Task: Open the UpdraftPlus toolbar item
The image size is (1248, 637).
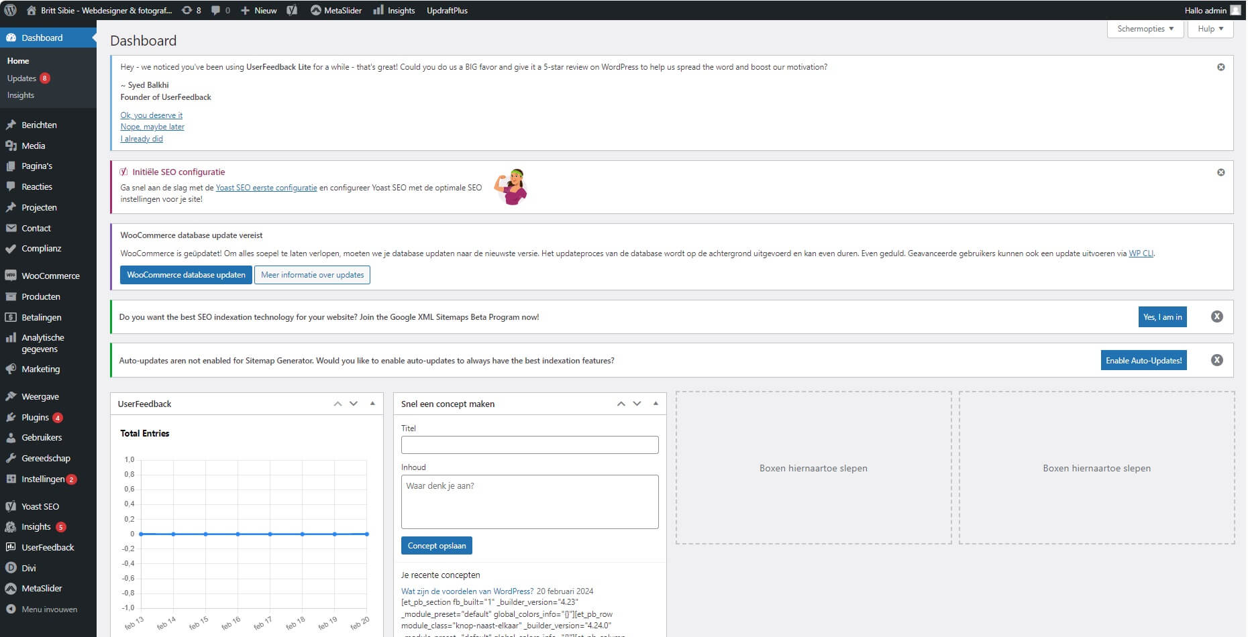Action: pyautogui.click(x=446, y=10)
